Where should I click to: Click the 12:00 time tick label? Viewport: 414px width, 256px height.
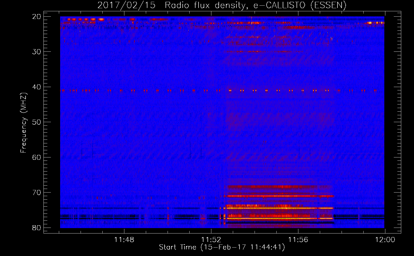(x=385, y=240)
